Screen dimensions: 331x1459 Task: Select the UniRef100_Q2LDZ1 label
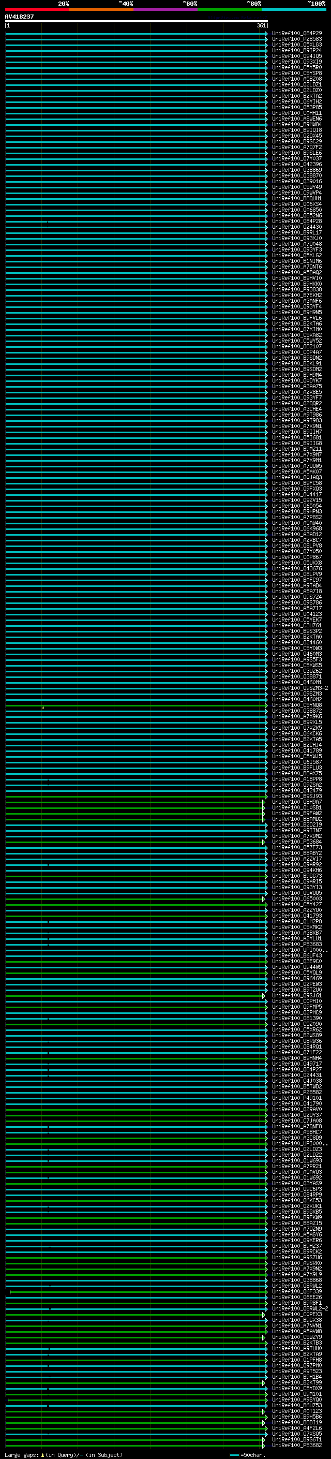pos(297,84)
